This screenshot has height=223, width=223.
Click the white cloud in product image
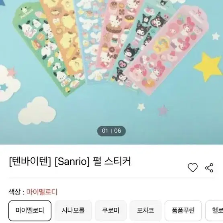tap(37, 111)
